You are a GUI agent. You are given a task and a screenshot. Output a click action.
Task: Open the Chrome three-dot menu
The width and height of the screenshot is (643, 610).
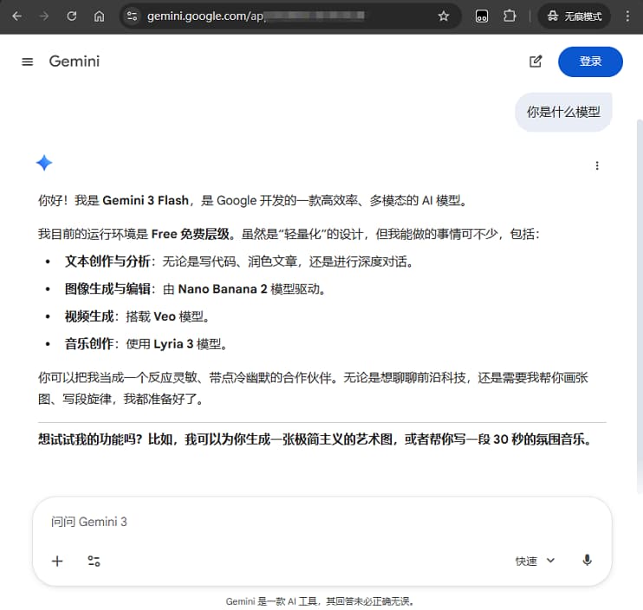point(627,16)
